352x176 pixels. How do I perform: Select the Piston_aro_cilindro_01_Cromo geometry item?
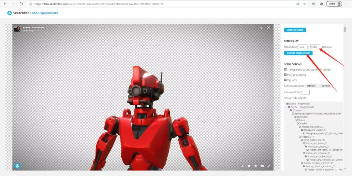[326, 160]
